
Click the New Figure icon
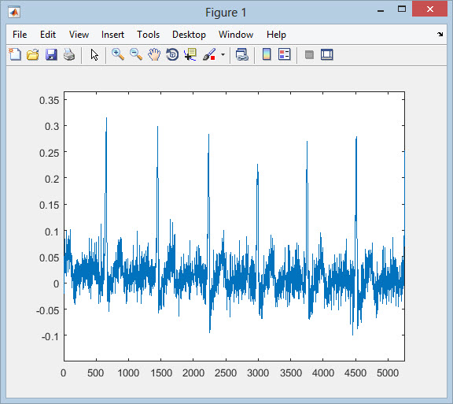click(15, 54)
